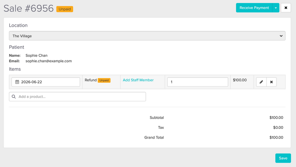Select the item date field 2026-06-22

(x=46, y=82)
